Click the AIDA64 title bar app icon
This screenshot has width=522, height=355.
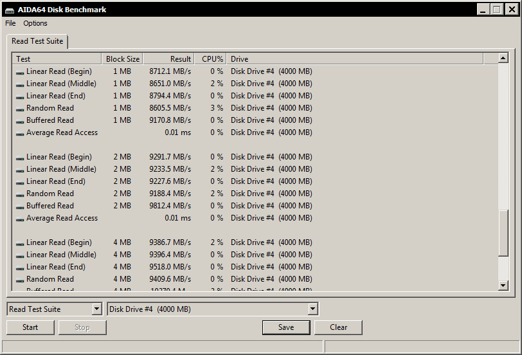pos(8,10)
